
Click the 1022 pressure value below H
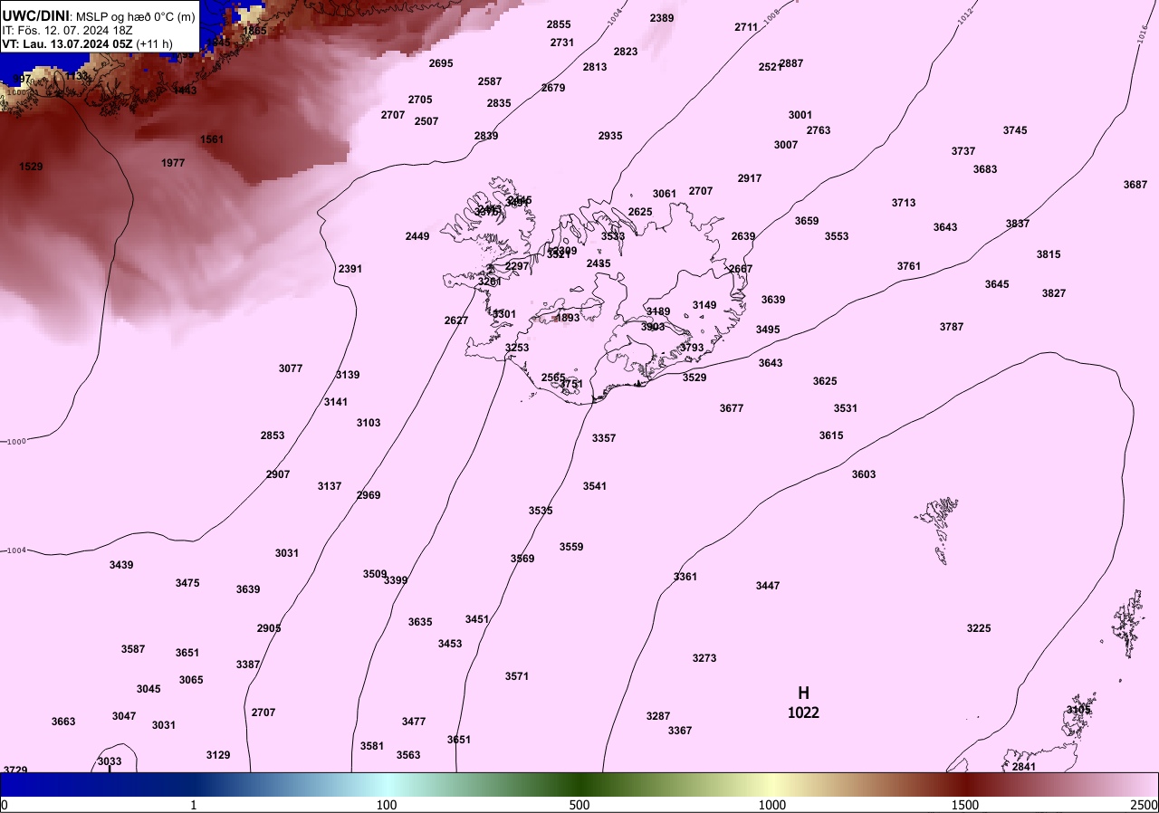803,713
